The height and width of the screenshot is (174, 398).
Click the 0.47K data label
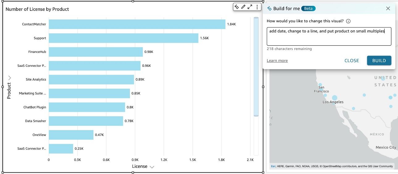99,135
